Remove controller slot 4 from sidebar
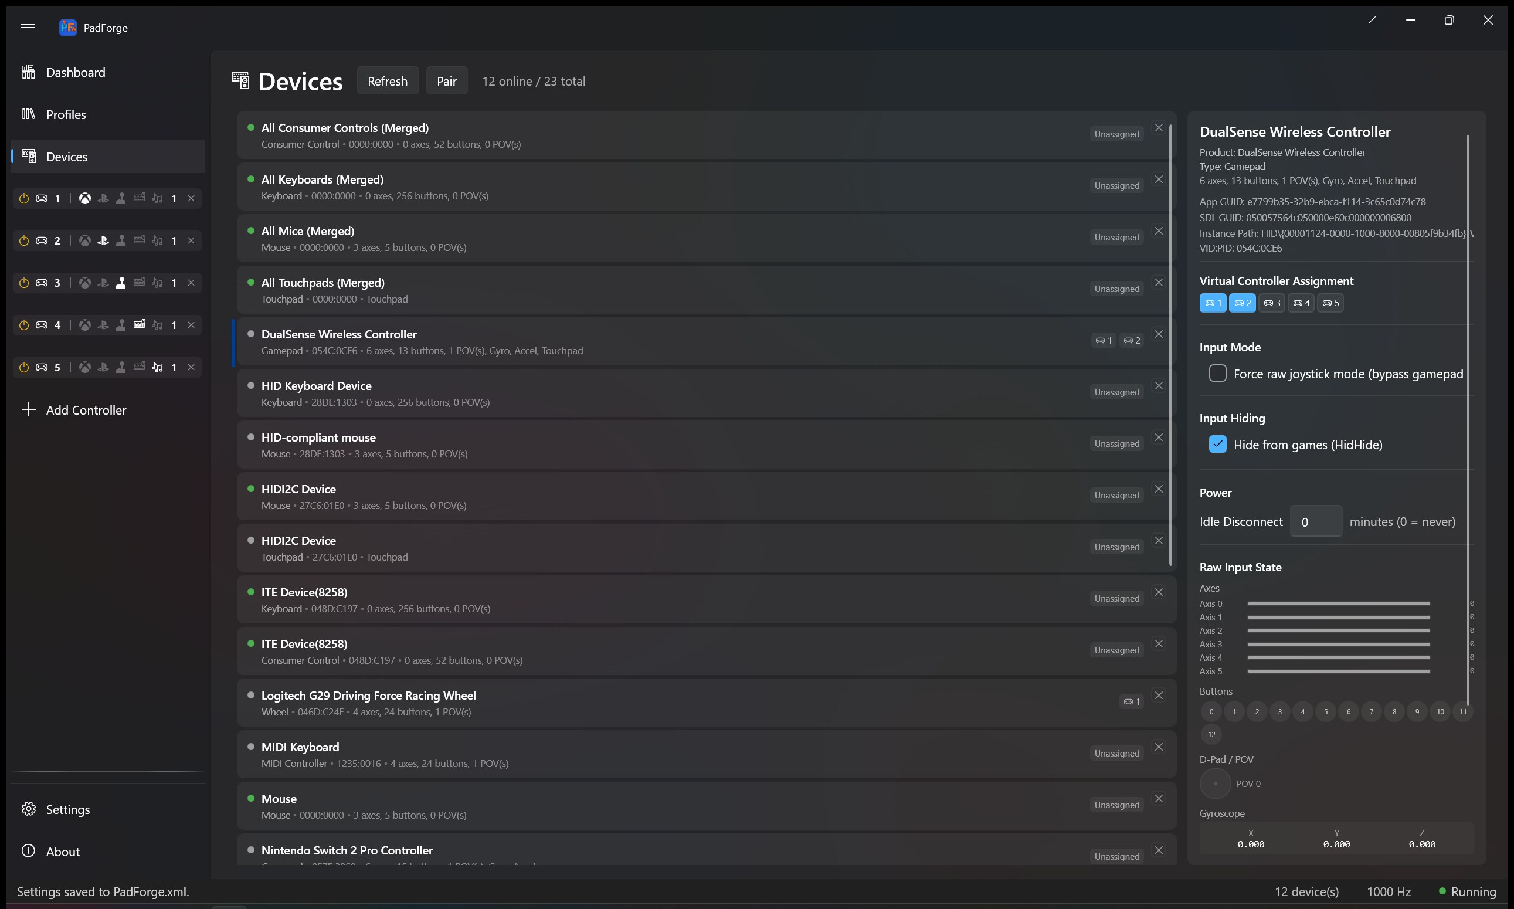This screenshot has height=909, width=1514. pos(191,325)
